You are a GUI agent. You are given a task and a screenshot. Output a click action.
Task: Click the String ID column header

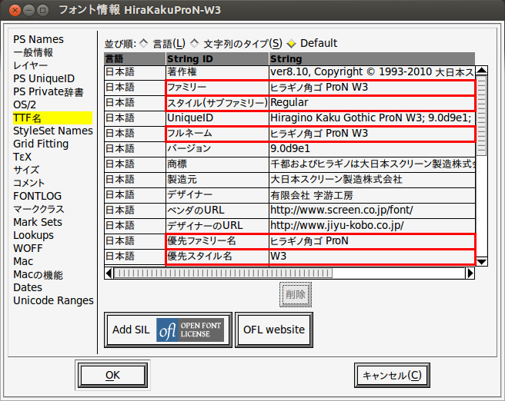[x=217, y=59]
